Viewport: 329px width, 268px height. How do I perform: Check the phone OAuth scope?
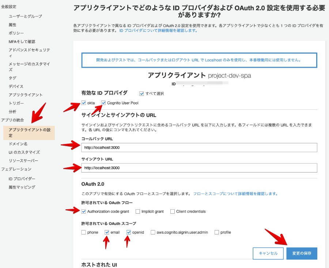(83, 232)
